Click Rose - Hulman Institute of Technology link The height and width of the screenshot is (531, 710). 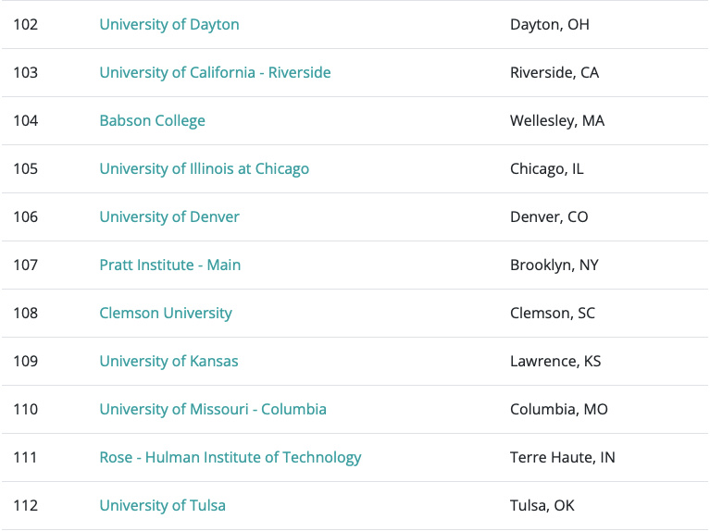click(230, 458)
